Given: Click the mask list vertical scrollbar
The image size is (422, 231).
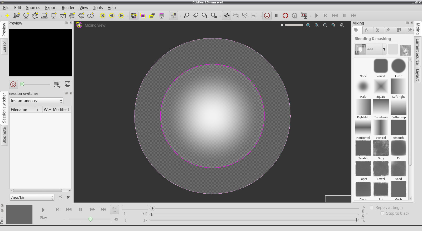Looking at the screenshot, I should pyautogui.click(x=410, y=113).
